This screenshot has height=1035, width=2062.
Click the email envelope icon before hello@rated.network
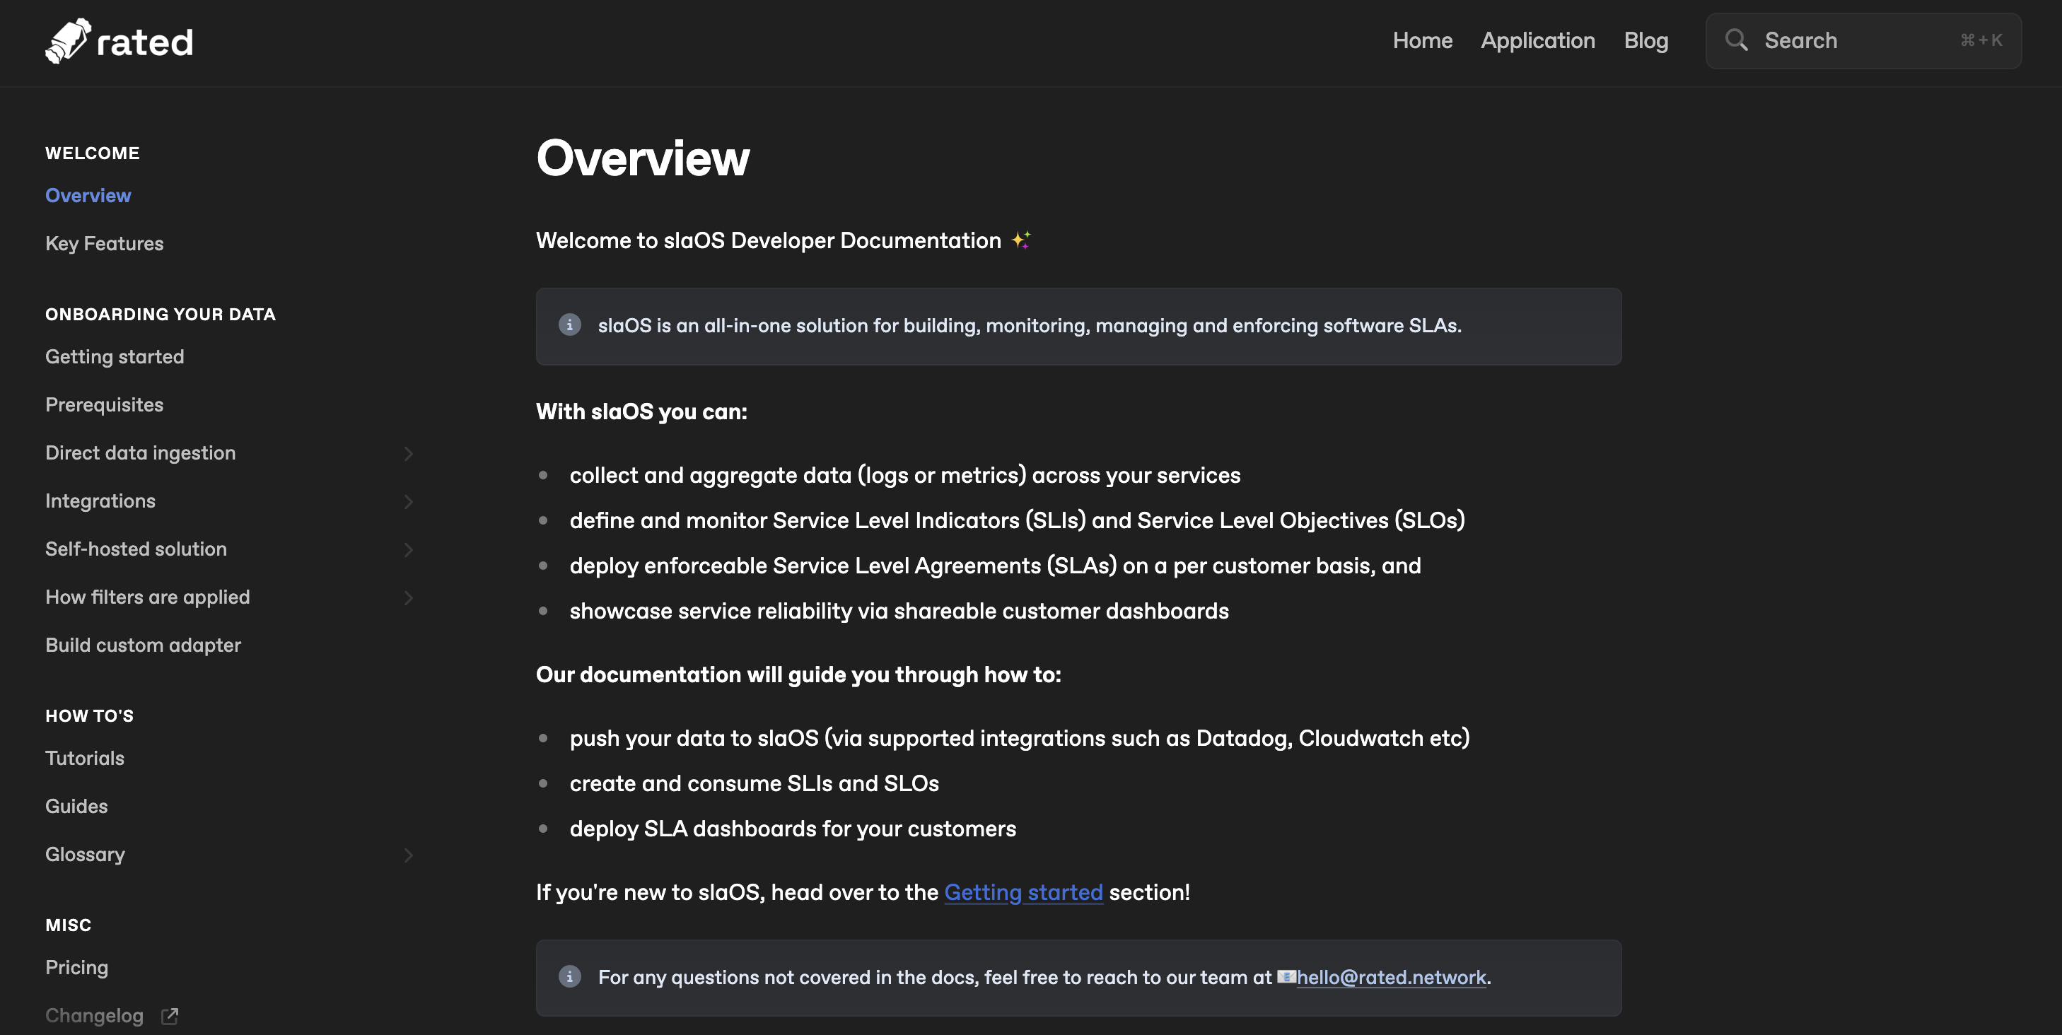click(x=1286, y=976)
